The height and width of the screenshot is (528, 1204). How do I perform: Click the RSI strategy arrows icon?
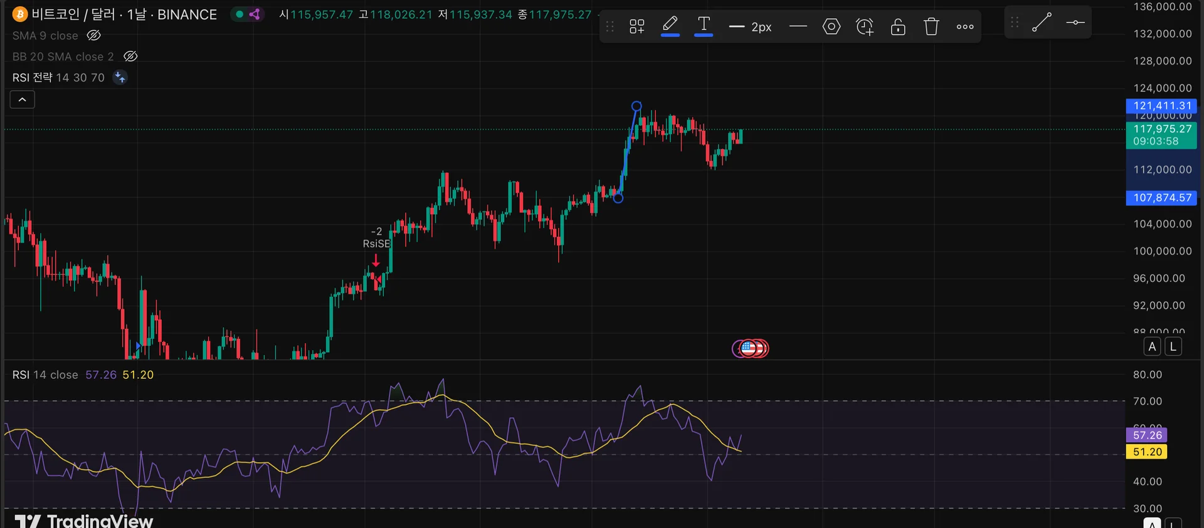(120, 78)
